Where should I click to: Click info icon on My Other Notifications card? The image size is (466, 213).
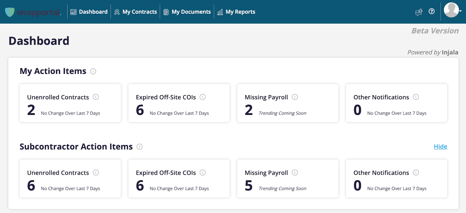[416, 97]
